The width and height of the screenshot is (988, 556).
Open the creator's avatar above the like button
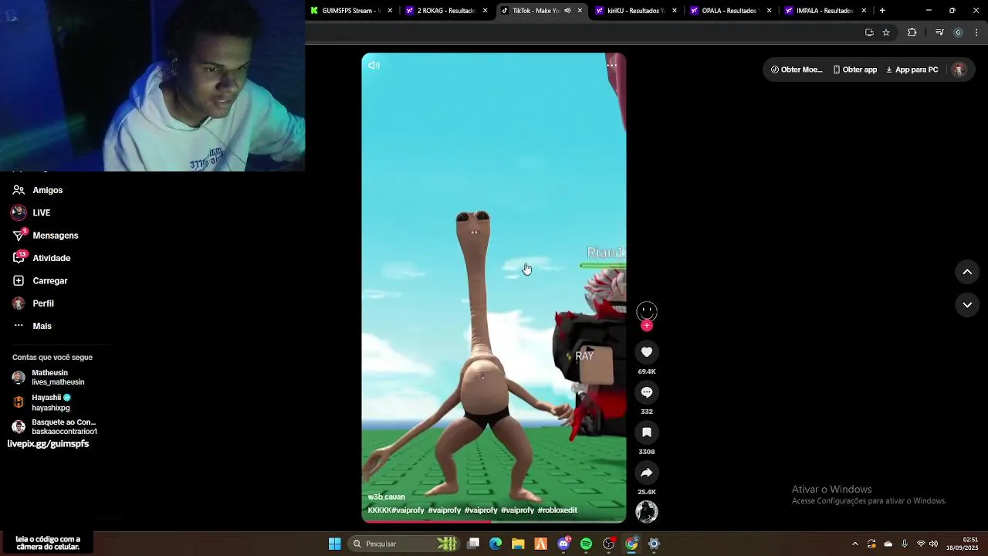coord(647,311)
